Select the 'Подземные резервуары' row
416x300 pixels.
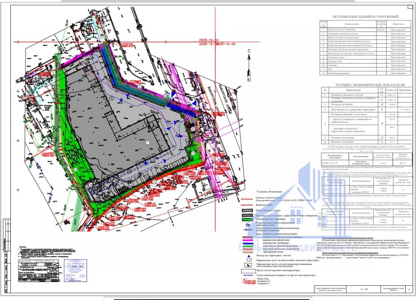366,73
